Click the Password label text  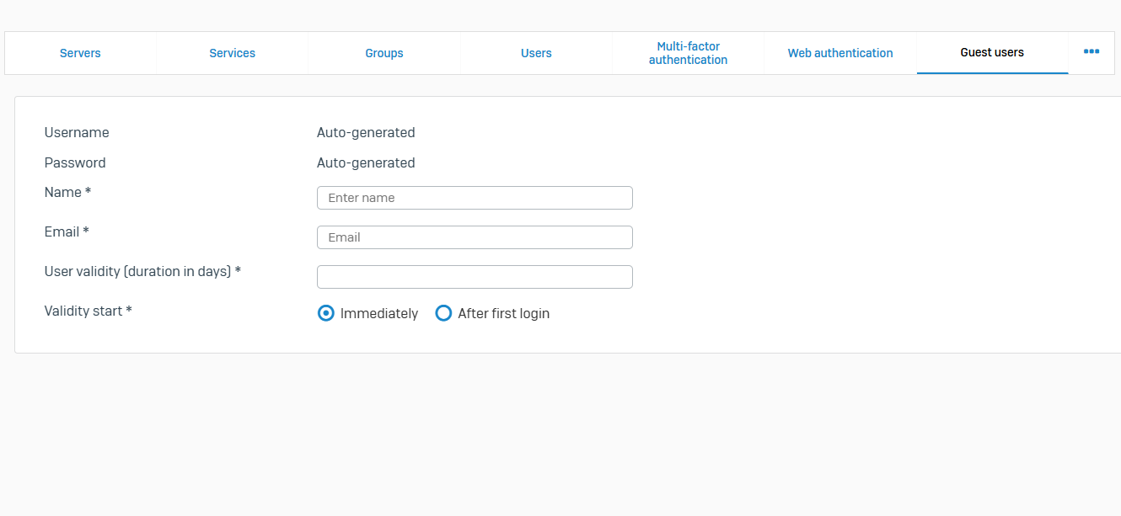75,162
